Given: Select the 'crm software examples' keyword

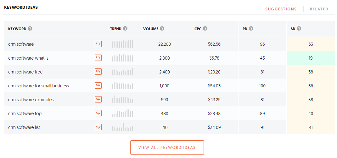Looking at the screenshot, I should click(x=31, y=100).
